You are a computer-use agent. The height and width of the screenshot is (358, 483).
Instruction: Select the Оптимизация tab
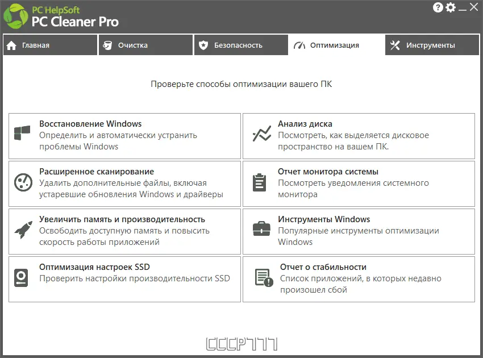pyautogui.click(x=337, y=45)
